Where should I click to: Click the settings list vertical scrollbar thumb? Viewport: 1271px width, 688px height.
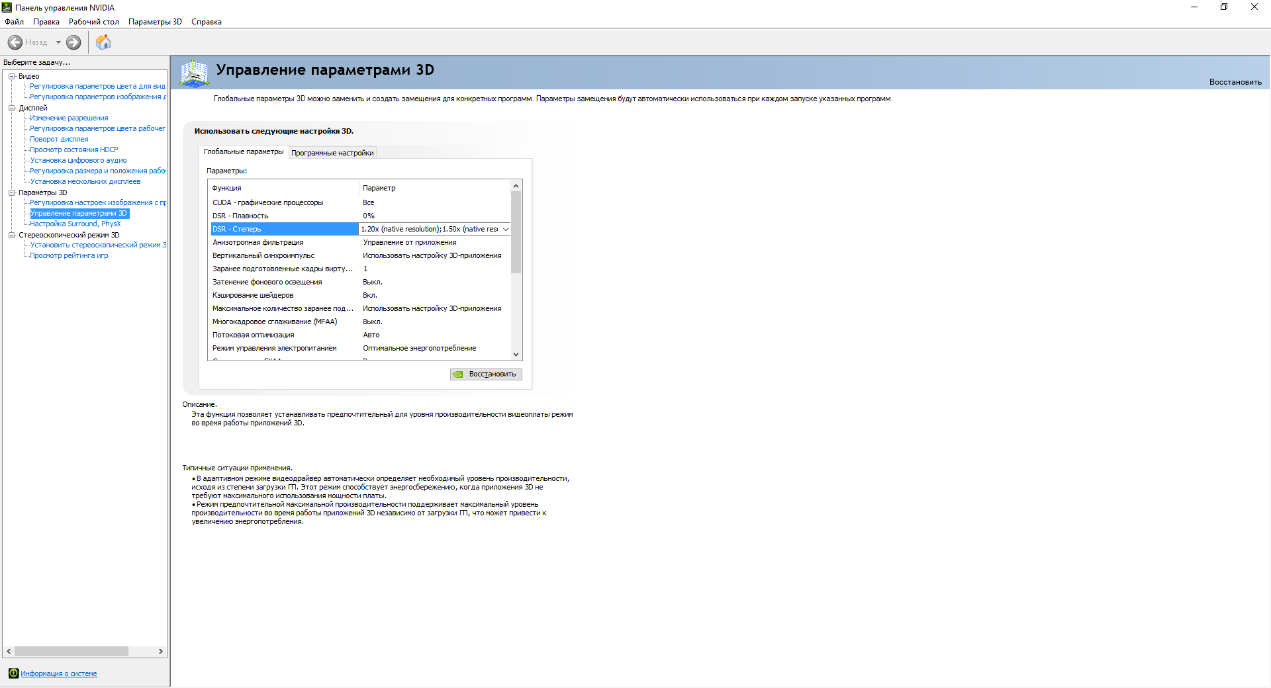click(x=516, y=232)
